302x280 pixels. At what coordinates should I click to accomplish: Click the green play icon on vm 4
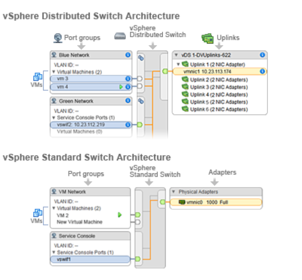[121, 87]
